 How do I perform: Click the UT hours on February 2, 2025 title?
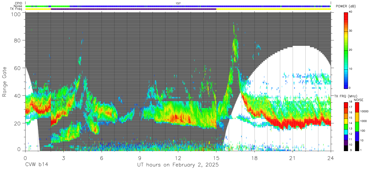[178, 165]
